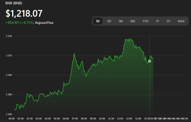Click the 1 180 y-axis label

tap(9, 95)
